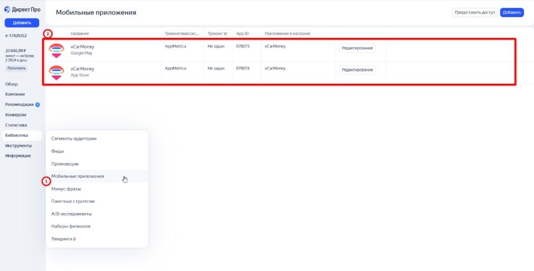Open the Кампании sidebar section
Viewport: 534px width, 271px height.
click(15, 94)
